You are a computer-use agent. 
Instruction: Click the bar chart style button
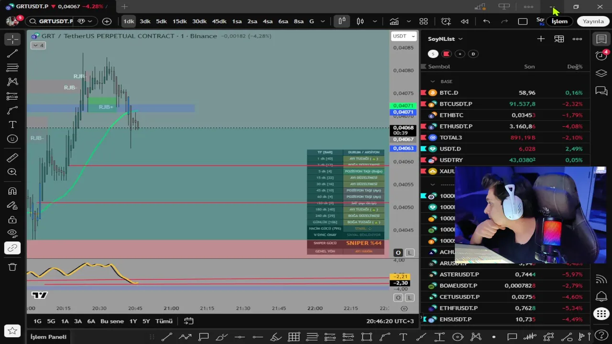click(342, 21)
